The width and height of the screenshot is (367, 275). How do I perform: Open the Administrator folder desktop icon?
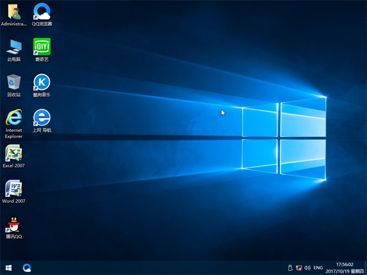point(14,11)
